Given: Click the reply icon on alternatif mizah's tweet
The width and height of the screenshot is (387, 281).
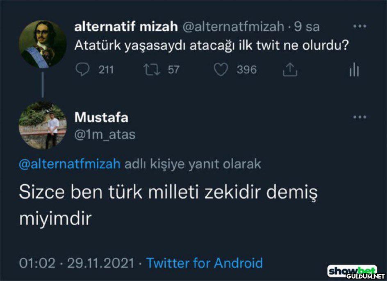Looking at the screenshot, I should point(83,70).
